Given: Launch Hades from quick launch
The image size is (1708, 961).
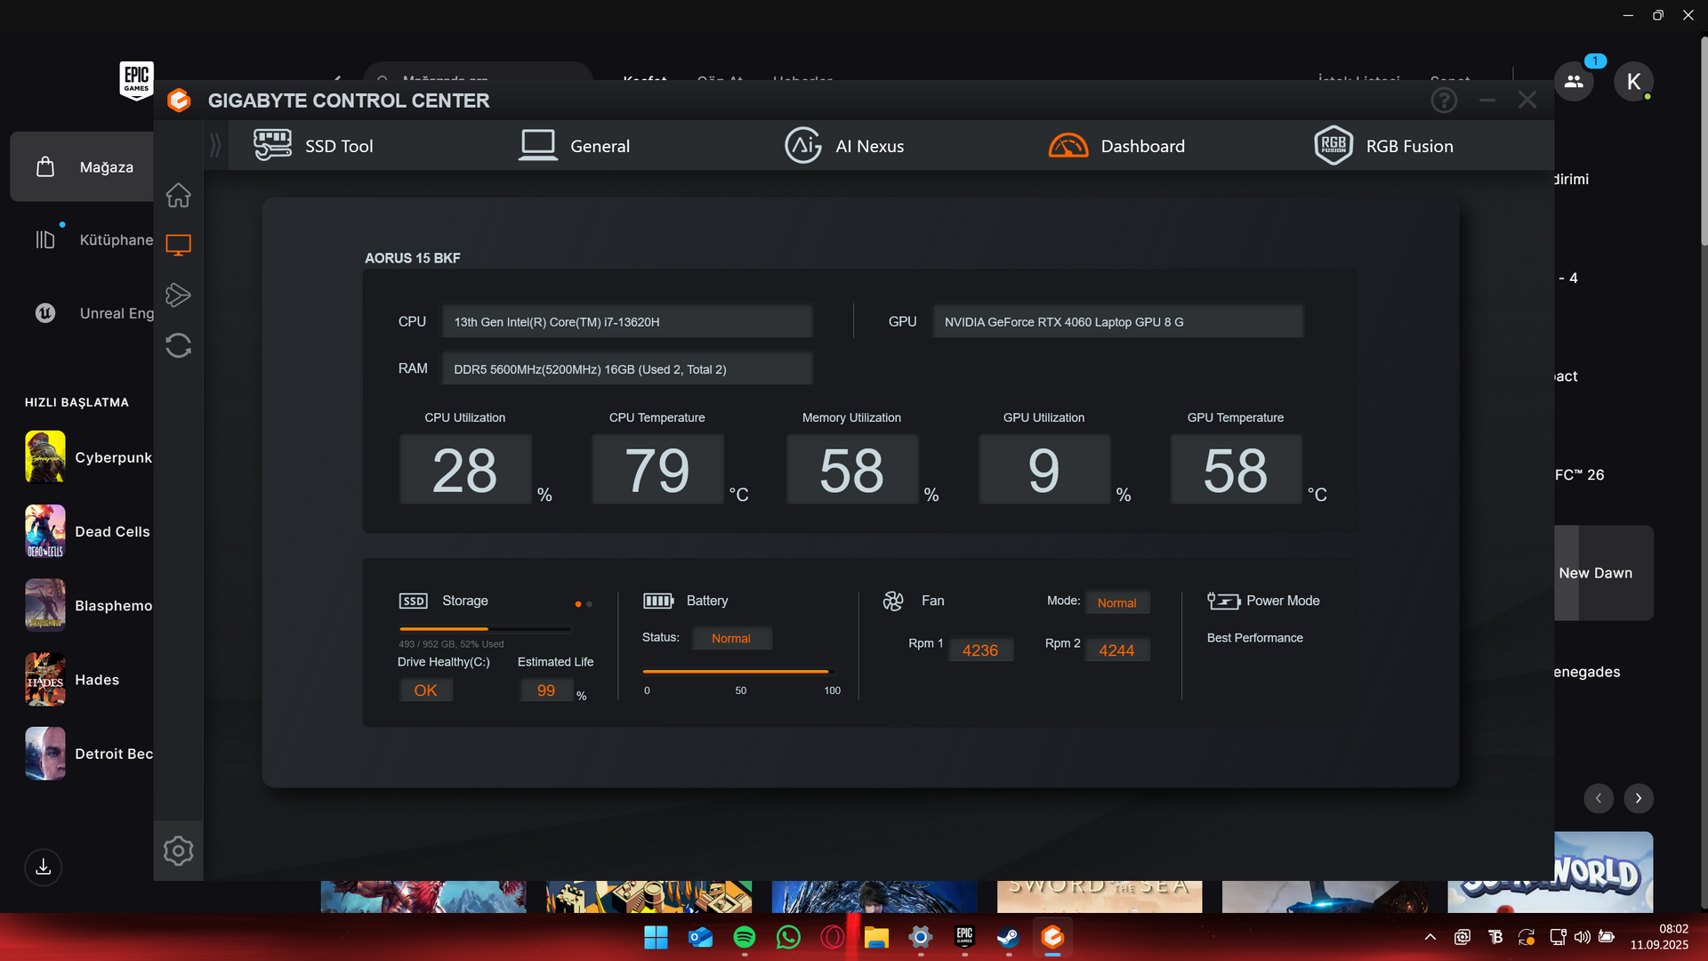Looking at the screenshot, I should (x=72, y=680).
